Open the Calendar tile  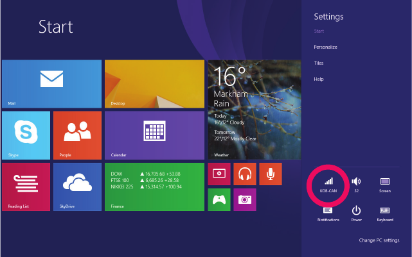click(x=154, y=135)
